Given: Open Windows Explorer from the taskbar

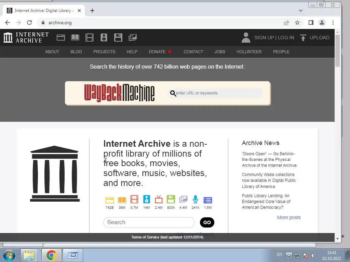Looking at the screenshot, I should click(x=29, y=255).
